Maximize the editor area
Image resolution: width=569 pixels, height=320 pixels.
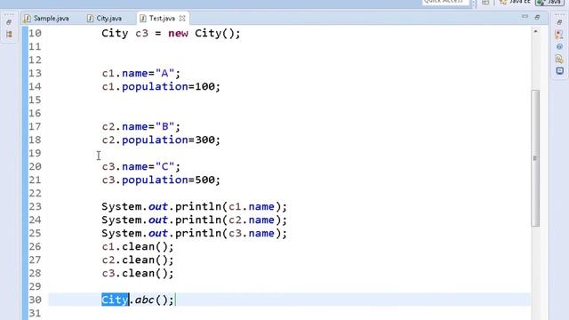click(537, 17)
